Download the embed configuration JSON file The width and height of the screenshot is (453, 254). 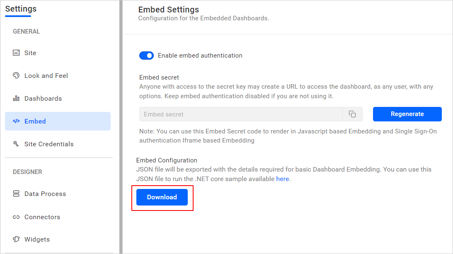point(162,197)
